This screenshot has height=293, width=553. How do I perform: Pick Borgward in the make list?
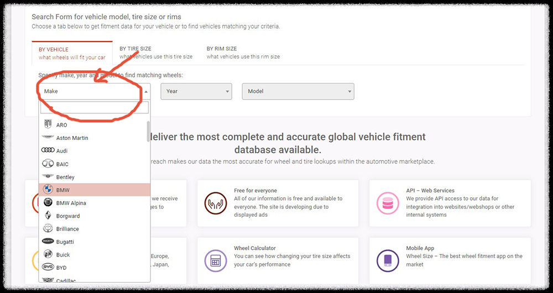click(x=94, y=216)
